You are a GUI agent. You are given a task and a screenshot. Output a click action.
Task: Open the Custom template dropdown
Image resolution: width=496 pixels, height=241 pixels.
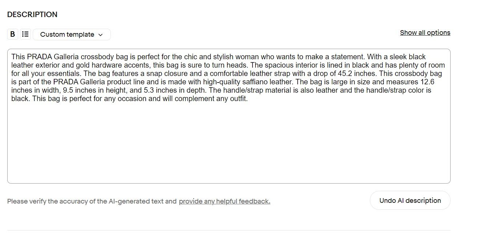coord(72,35)
